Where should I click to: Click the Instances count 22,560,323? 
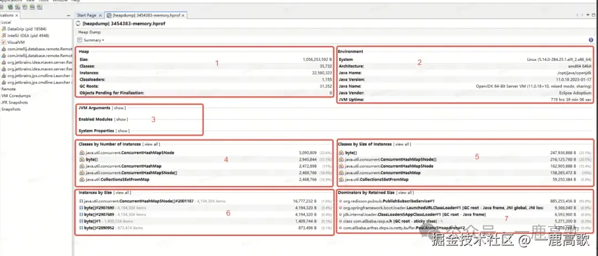click(322, 73)
